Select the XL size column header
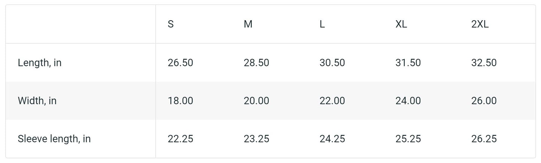Viewport: 541px width, 163px height. click(401, 24)
